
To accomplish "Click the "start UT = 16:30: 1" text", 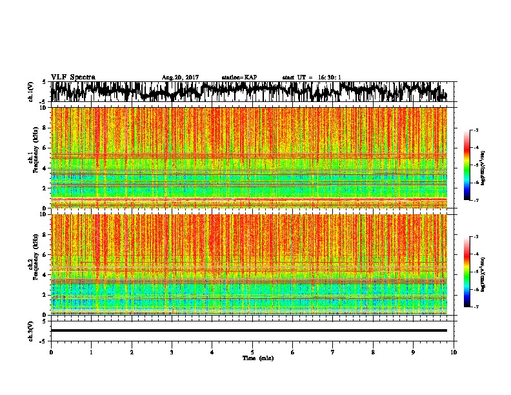I will (312, 77).
